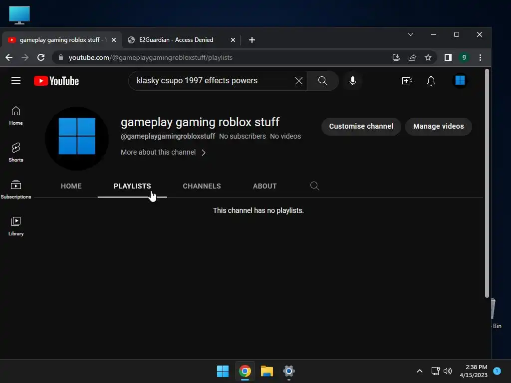Run the search with the magnifier button
Screen dimensions: 511x383
tap(323, 81)
